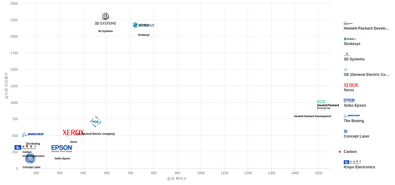The width and height of the screenshot is (395, 185).
Task: Select the Boeing logo data point
Action: [x=33, y=134]
